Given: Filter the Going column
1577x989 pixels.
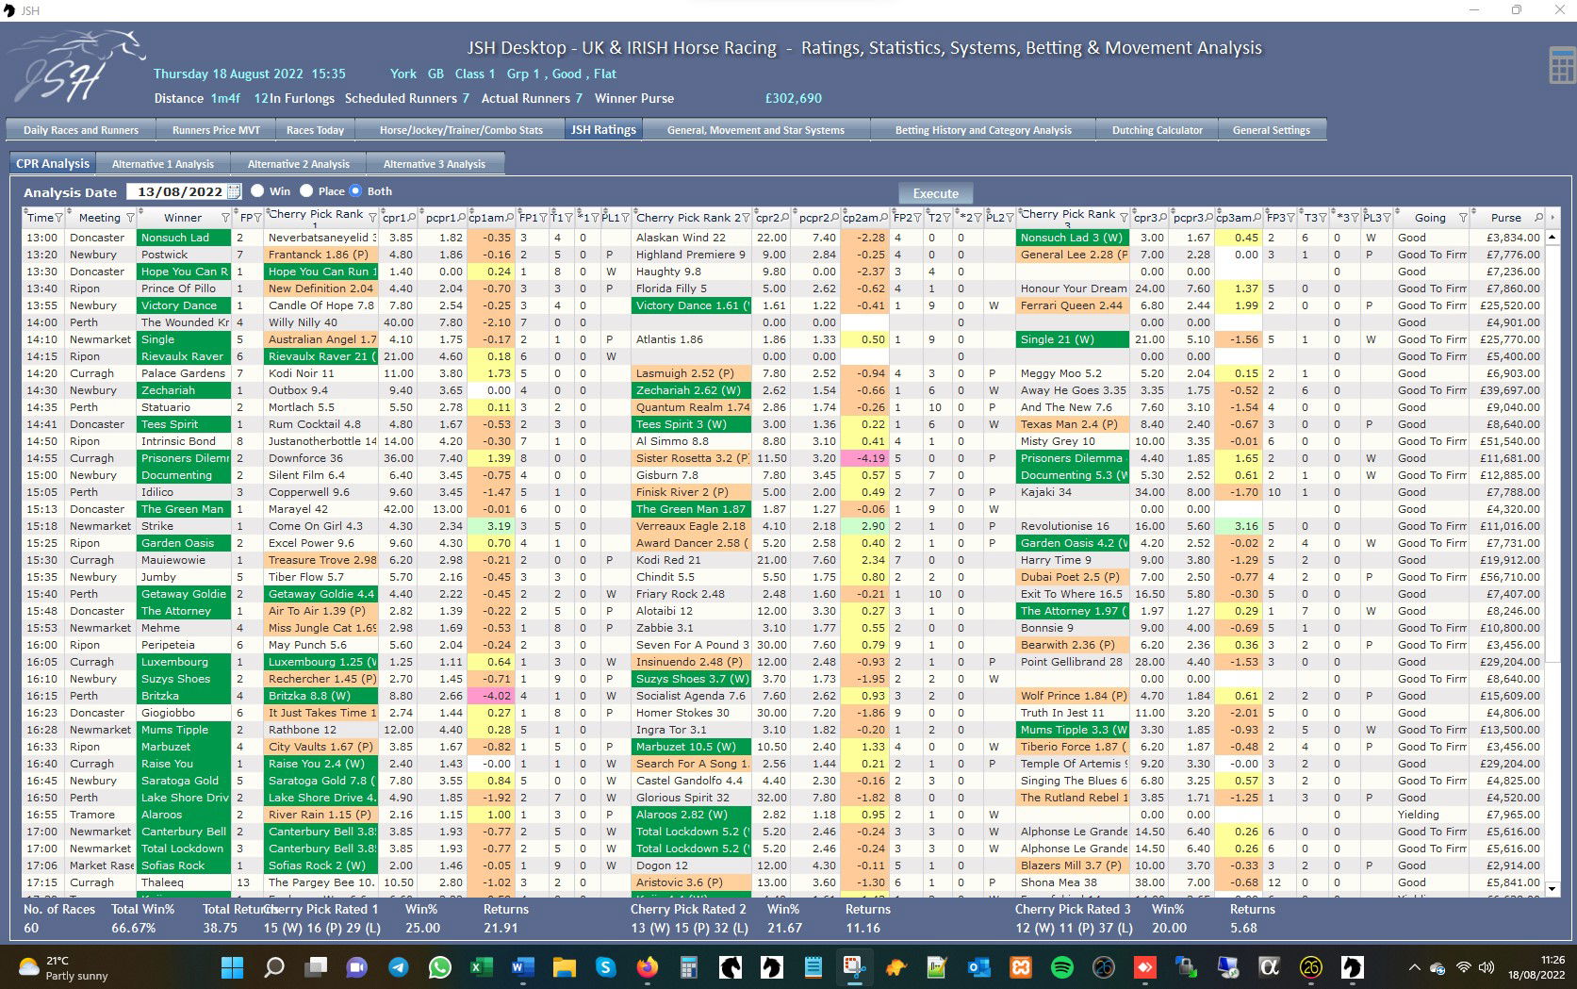Looking at the screenshot, I should coord(1463,218).
